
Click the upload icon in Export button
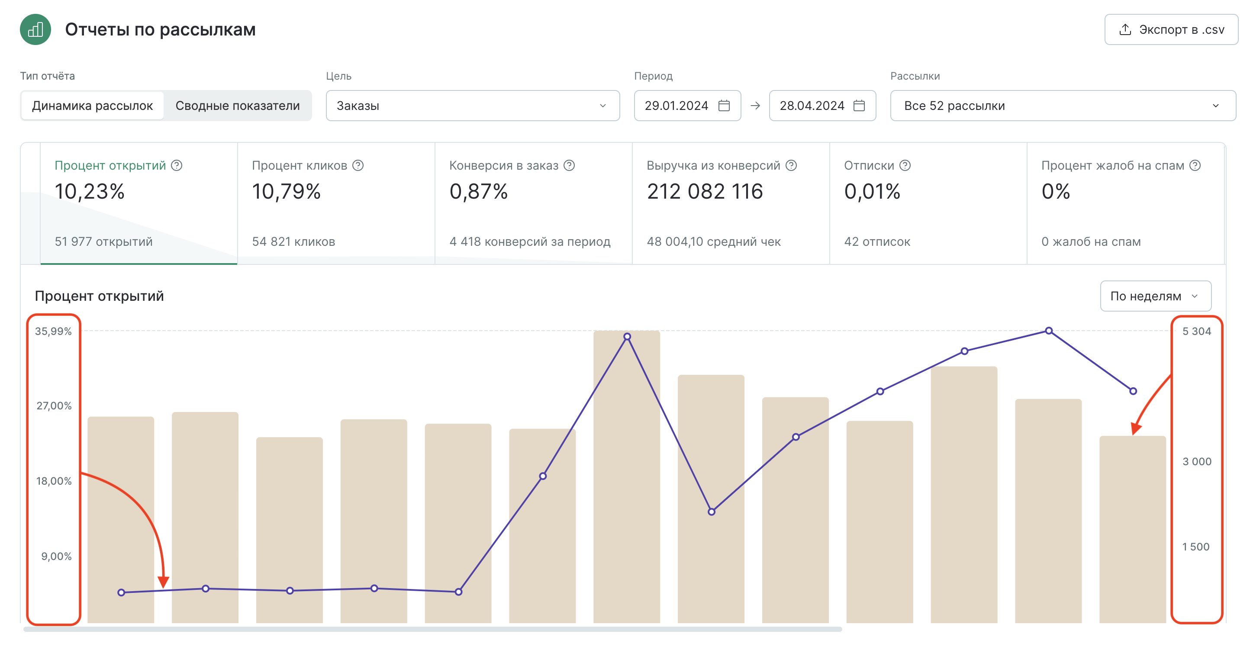1125,29
